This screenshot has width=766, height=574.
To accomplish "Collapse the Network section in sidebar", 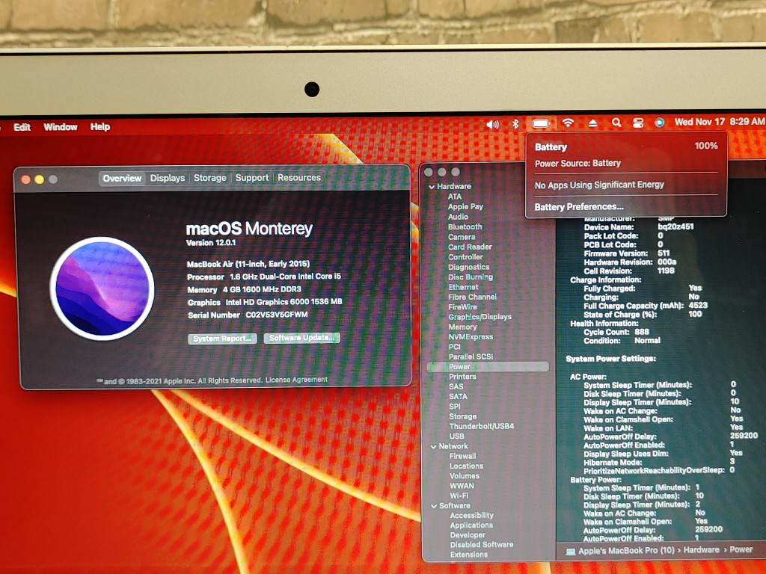I will 433,447.
